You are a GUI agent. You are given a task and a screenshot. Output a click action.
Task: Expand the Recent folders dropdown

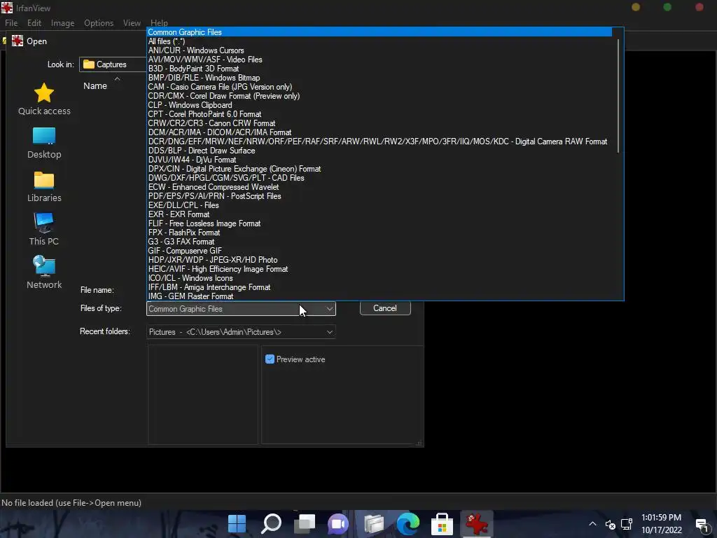(329, 331)
